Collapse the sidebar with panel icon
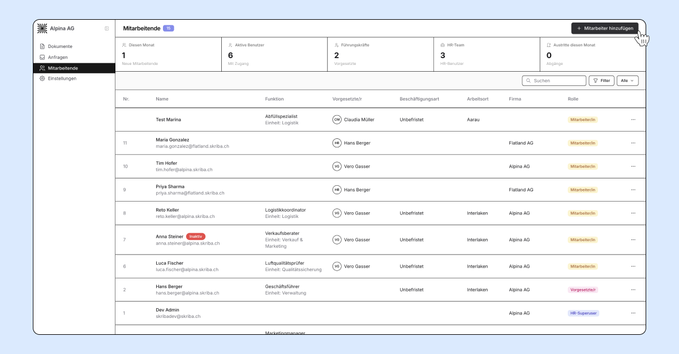Screen dimensions: 679x354 (x=106, y=28)
